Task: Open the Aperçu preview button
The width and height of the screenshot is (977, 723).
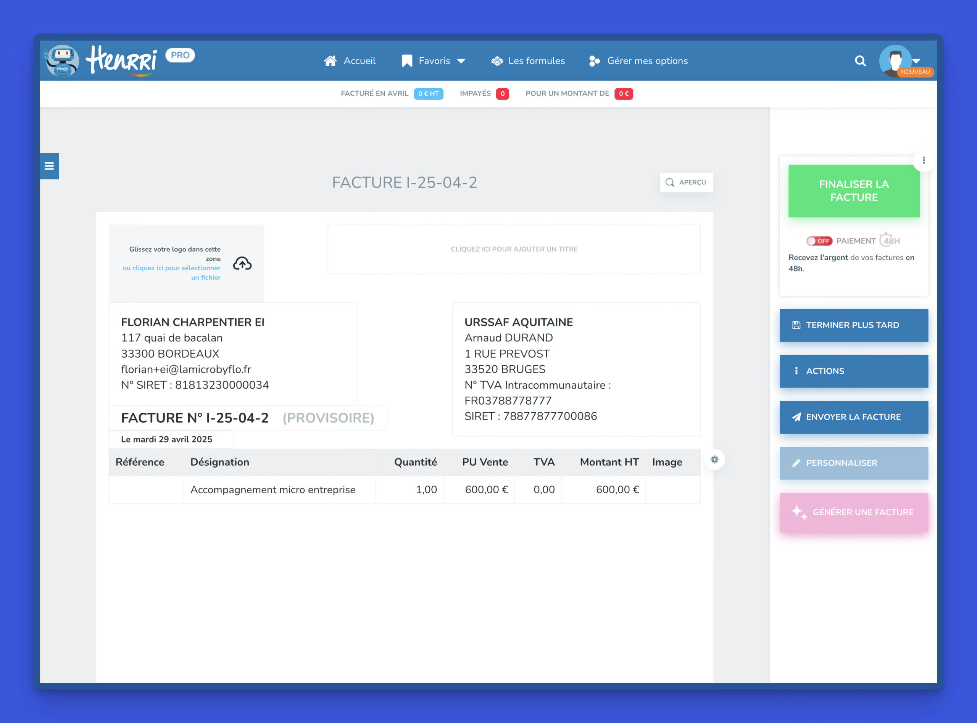Action: (686, 182)
